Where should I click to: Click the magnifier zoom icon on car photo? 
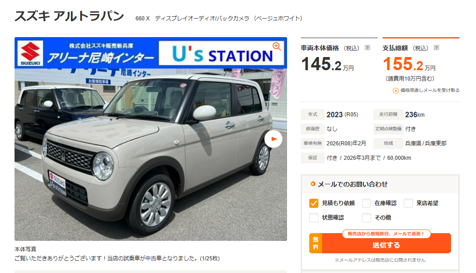(x=277, y=46)
